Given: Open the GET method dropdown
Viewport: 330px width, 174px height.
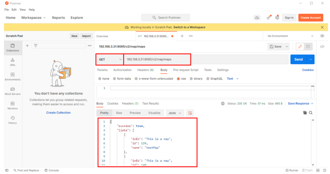Looking at the screenshot, I should (x=110, y=60).
